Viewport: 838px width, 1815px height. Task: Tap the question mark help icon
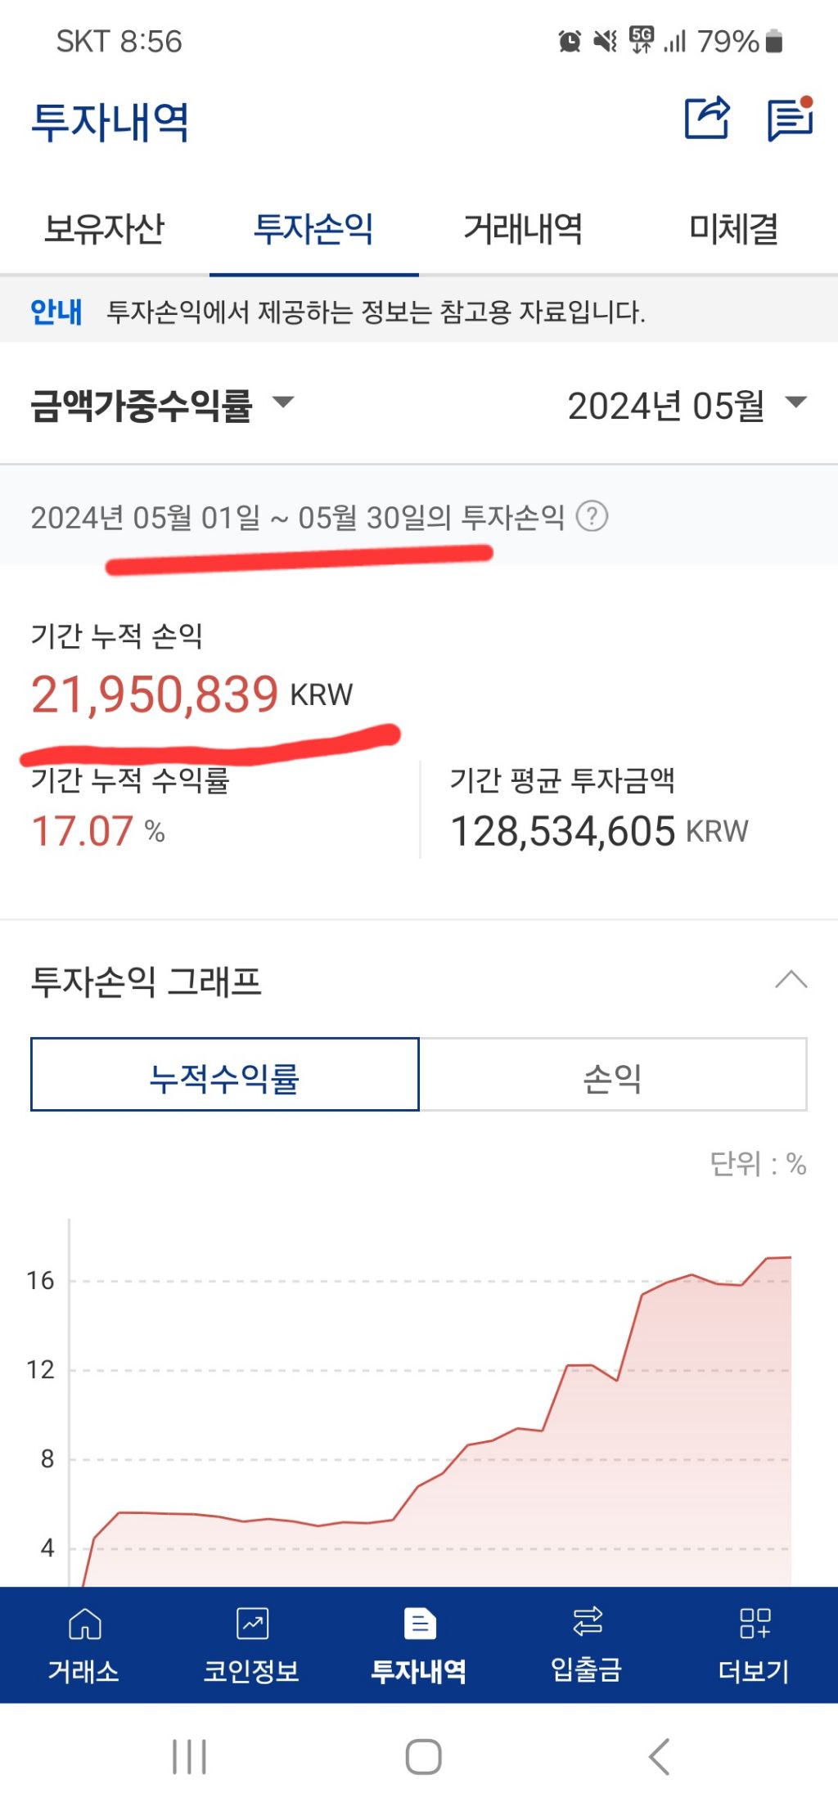point(592,516)
